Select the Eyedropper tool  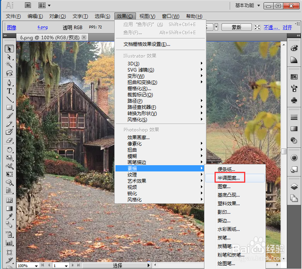pyautogui.click(x=9, y=217)
